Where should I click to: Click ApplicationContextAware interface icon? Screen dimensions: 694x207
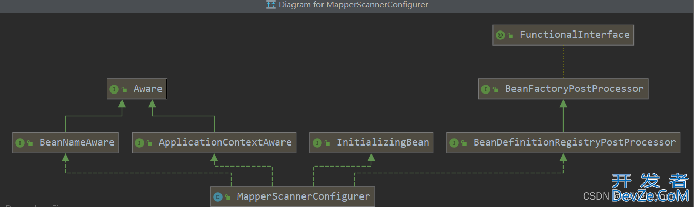(139, 143)
